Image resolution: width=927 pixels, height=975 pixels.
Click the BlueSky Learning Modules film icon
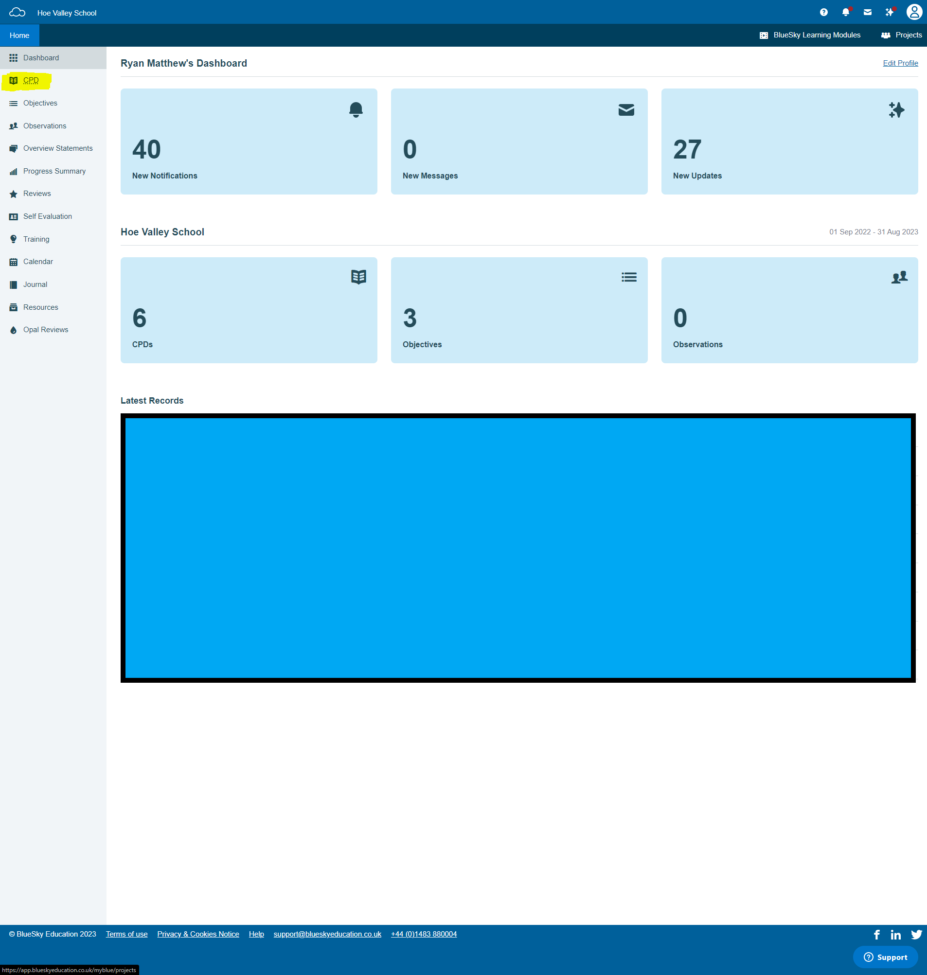[x=764, y=35]
